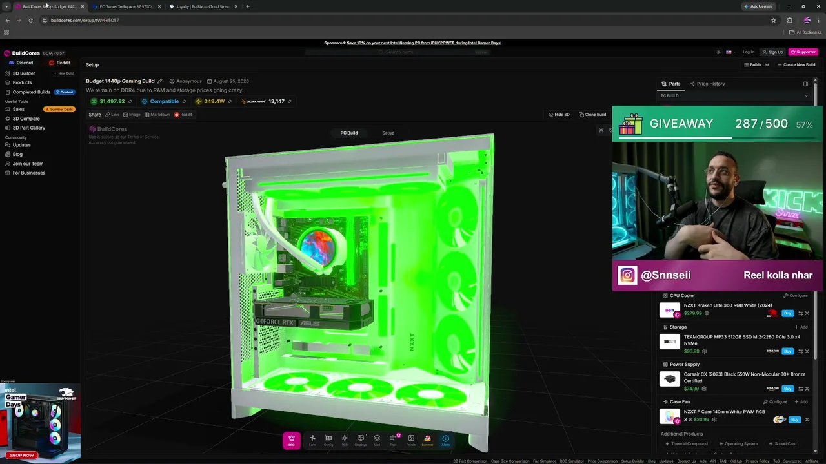
Task: Open the Alerts info tool
Action: 445,440
